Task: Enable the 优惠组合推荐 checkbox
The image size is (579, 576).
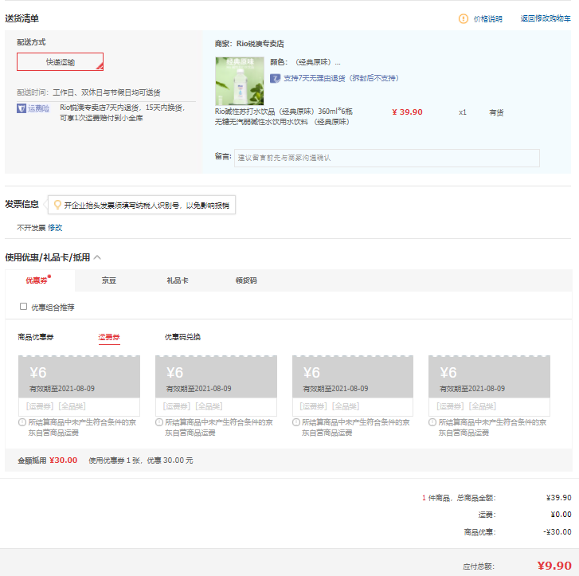Action: click(x=23, y=307)
